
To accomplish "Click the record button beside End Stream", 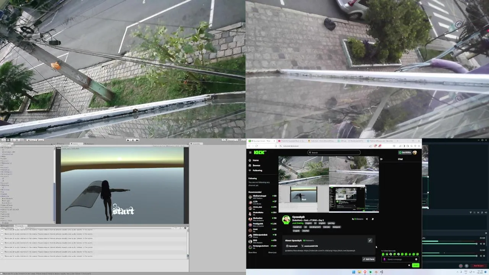I will point(461,266).
